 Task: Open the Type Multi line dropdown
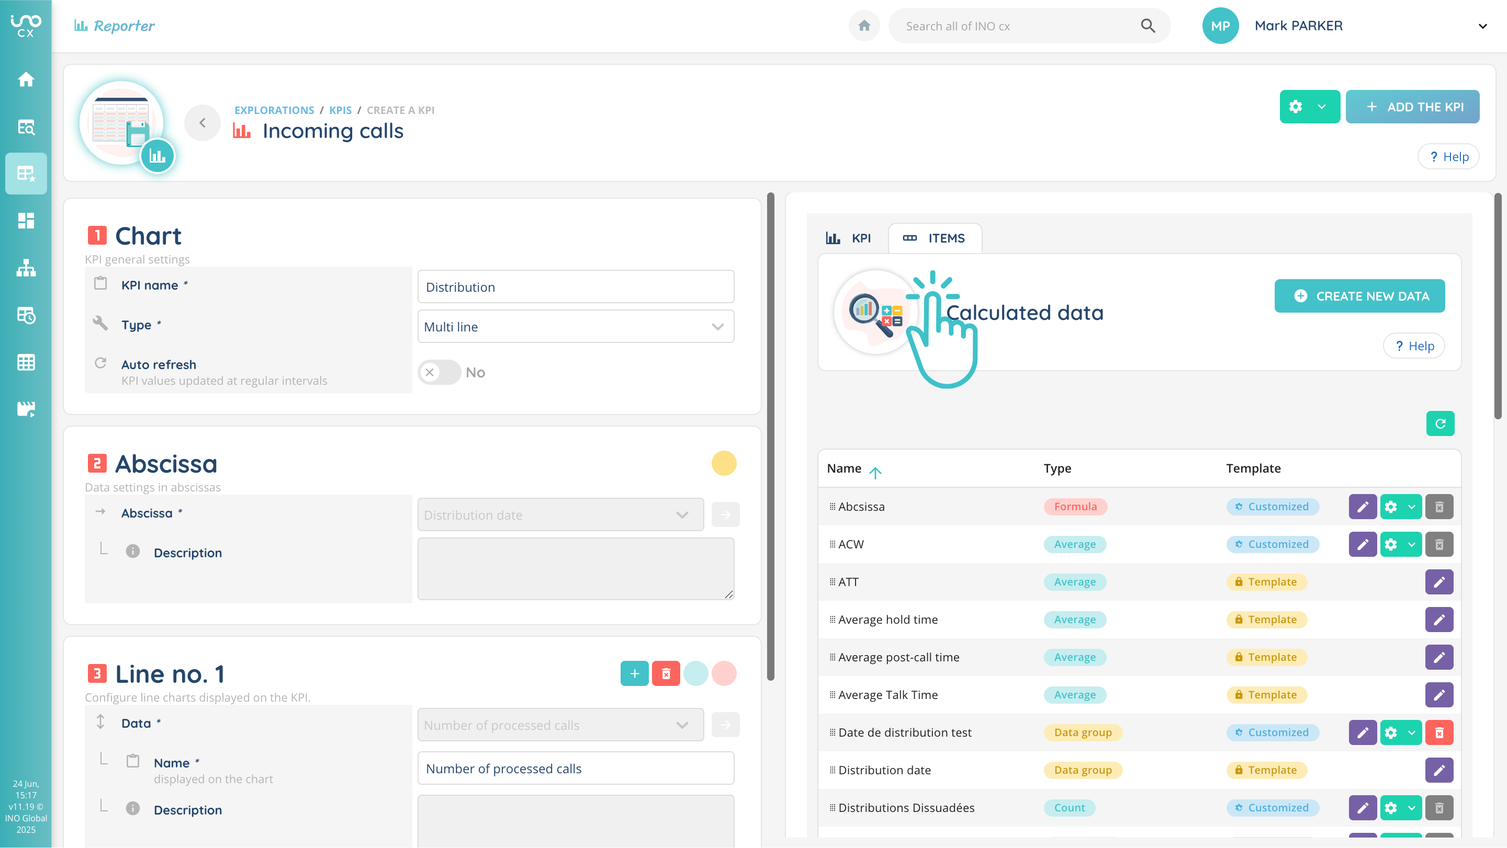576,327
